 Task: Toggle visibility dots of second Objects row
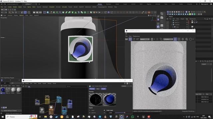click(x=189, y=23)
